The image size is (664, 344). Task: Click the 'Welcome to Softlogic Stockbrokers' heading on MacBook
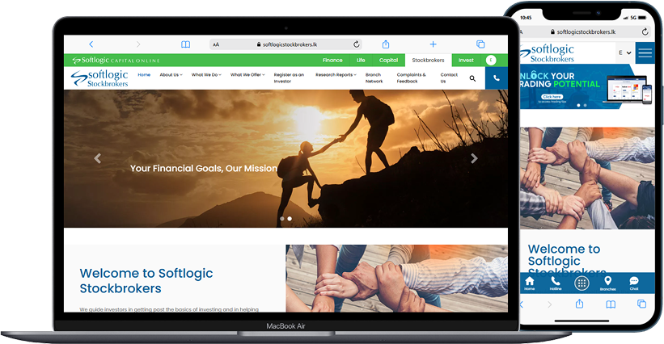click(146, 280)
